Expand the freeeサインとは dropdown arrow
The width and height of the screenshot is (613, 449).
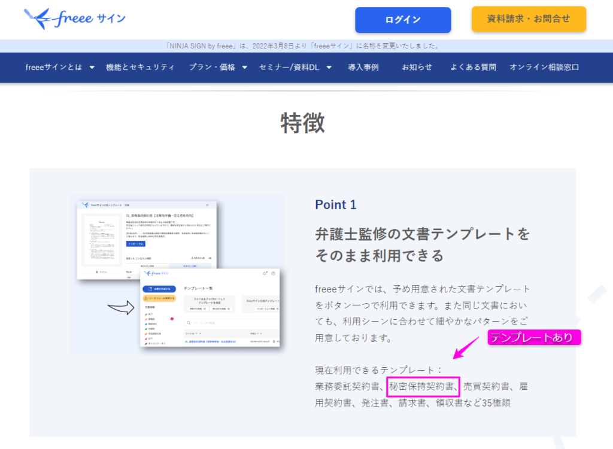[92, 68]
